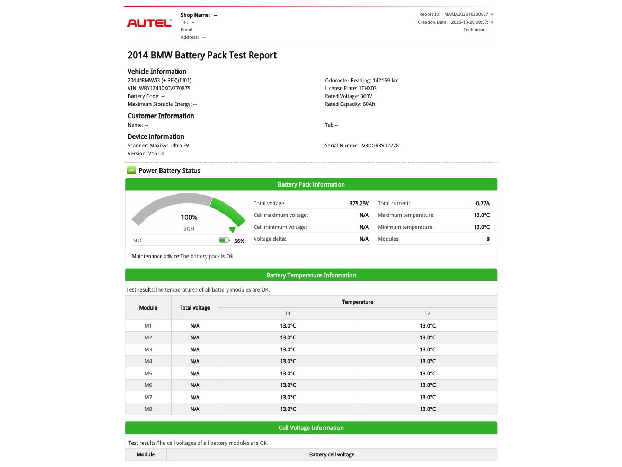This screenshot has height=467, width=622.
Task: Click the report title 2014 BMW Battery Pack Test Report
Action: 202,55
